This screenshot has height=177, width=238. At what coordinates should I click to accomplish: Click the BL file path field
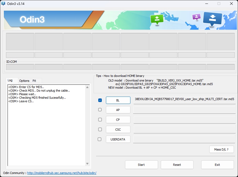(184, 99)
